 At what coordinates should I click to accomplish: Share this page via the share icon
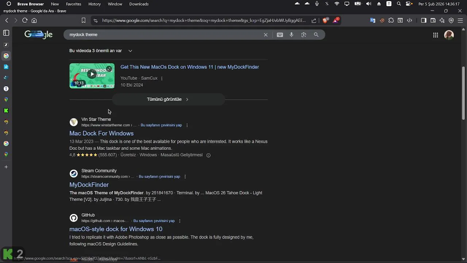(x=314, y=20)
